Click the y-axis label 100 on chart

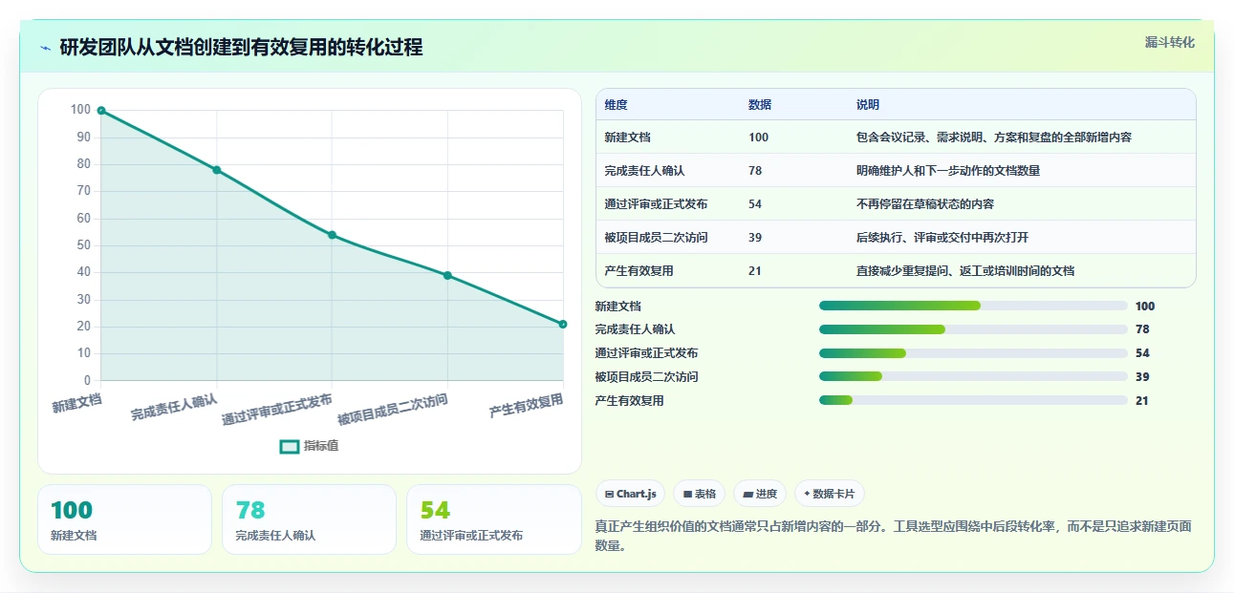pyautogui.click(x=80, y=110)
